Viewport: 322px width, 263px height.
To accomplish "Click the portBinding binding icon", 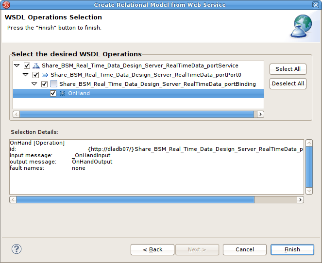I will 53,84.
